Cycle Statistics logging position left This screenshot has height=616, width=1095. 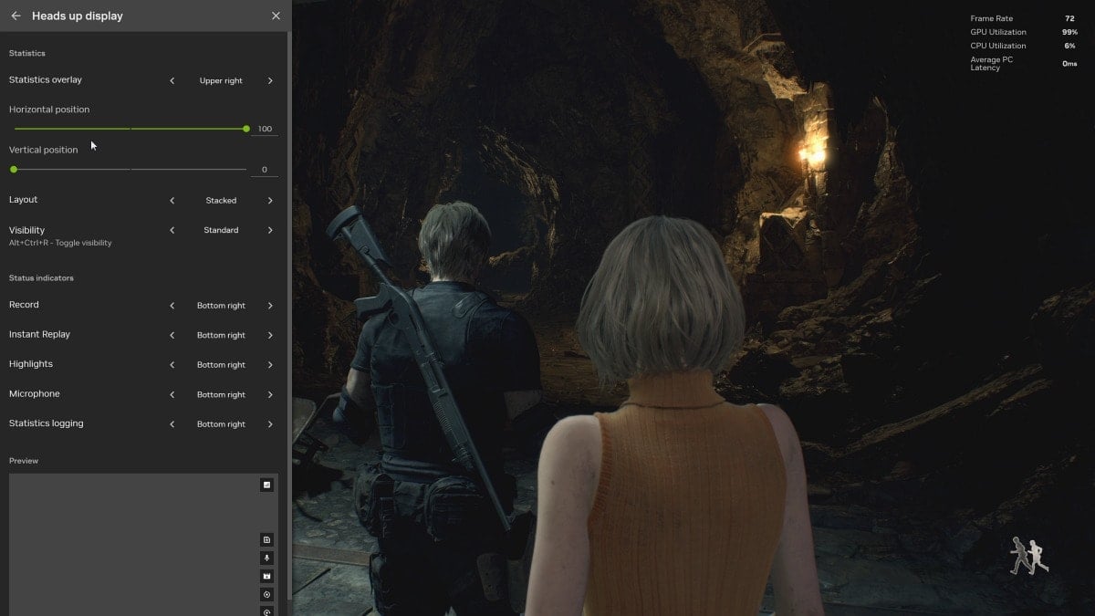tap(172, 424)
